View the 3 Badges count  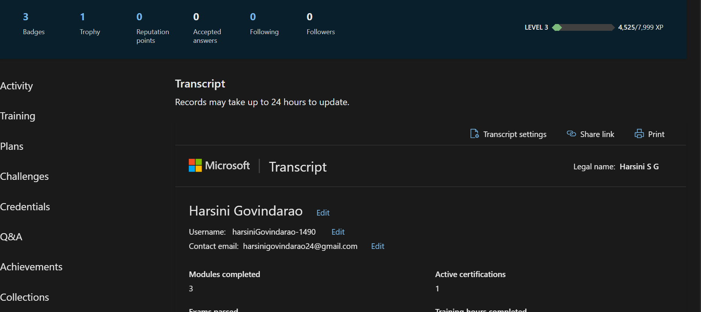[x=33, y=24]
